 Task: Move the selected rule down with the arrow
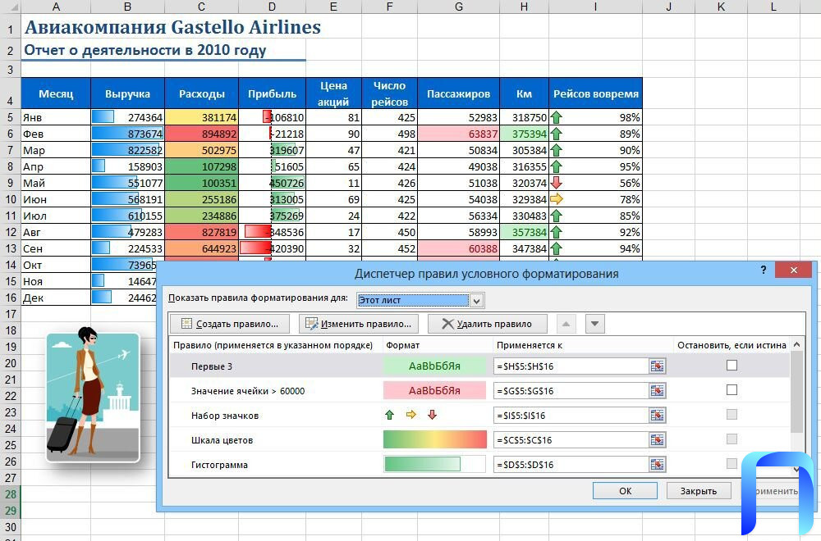click(x=596, y=324)
